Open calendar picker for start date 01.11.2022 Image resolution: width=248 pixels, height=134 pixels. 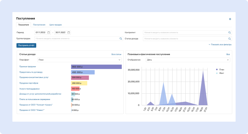pyautogui.click(x=49, y=32)
